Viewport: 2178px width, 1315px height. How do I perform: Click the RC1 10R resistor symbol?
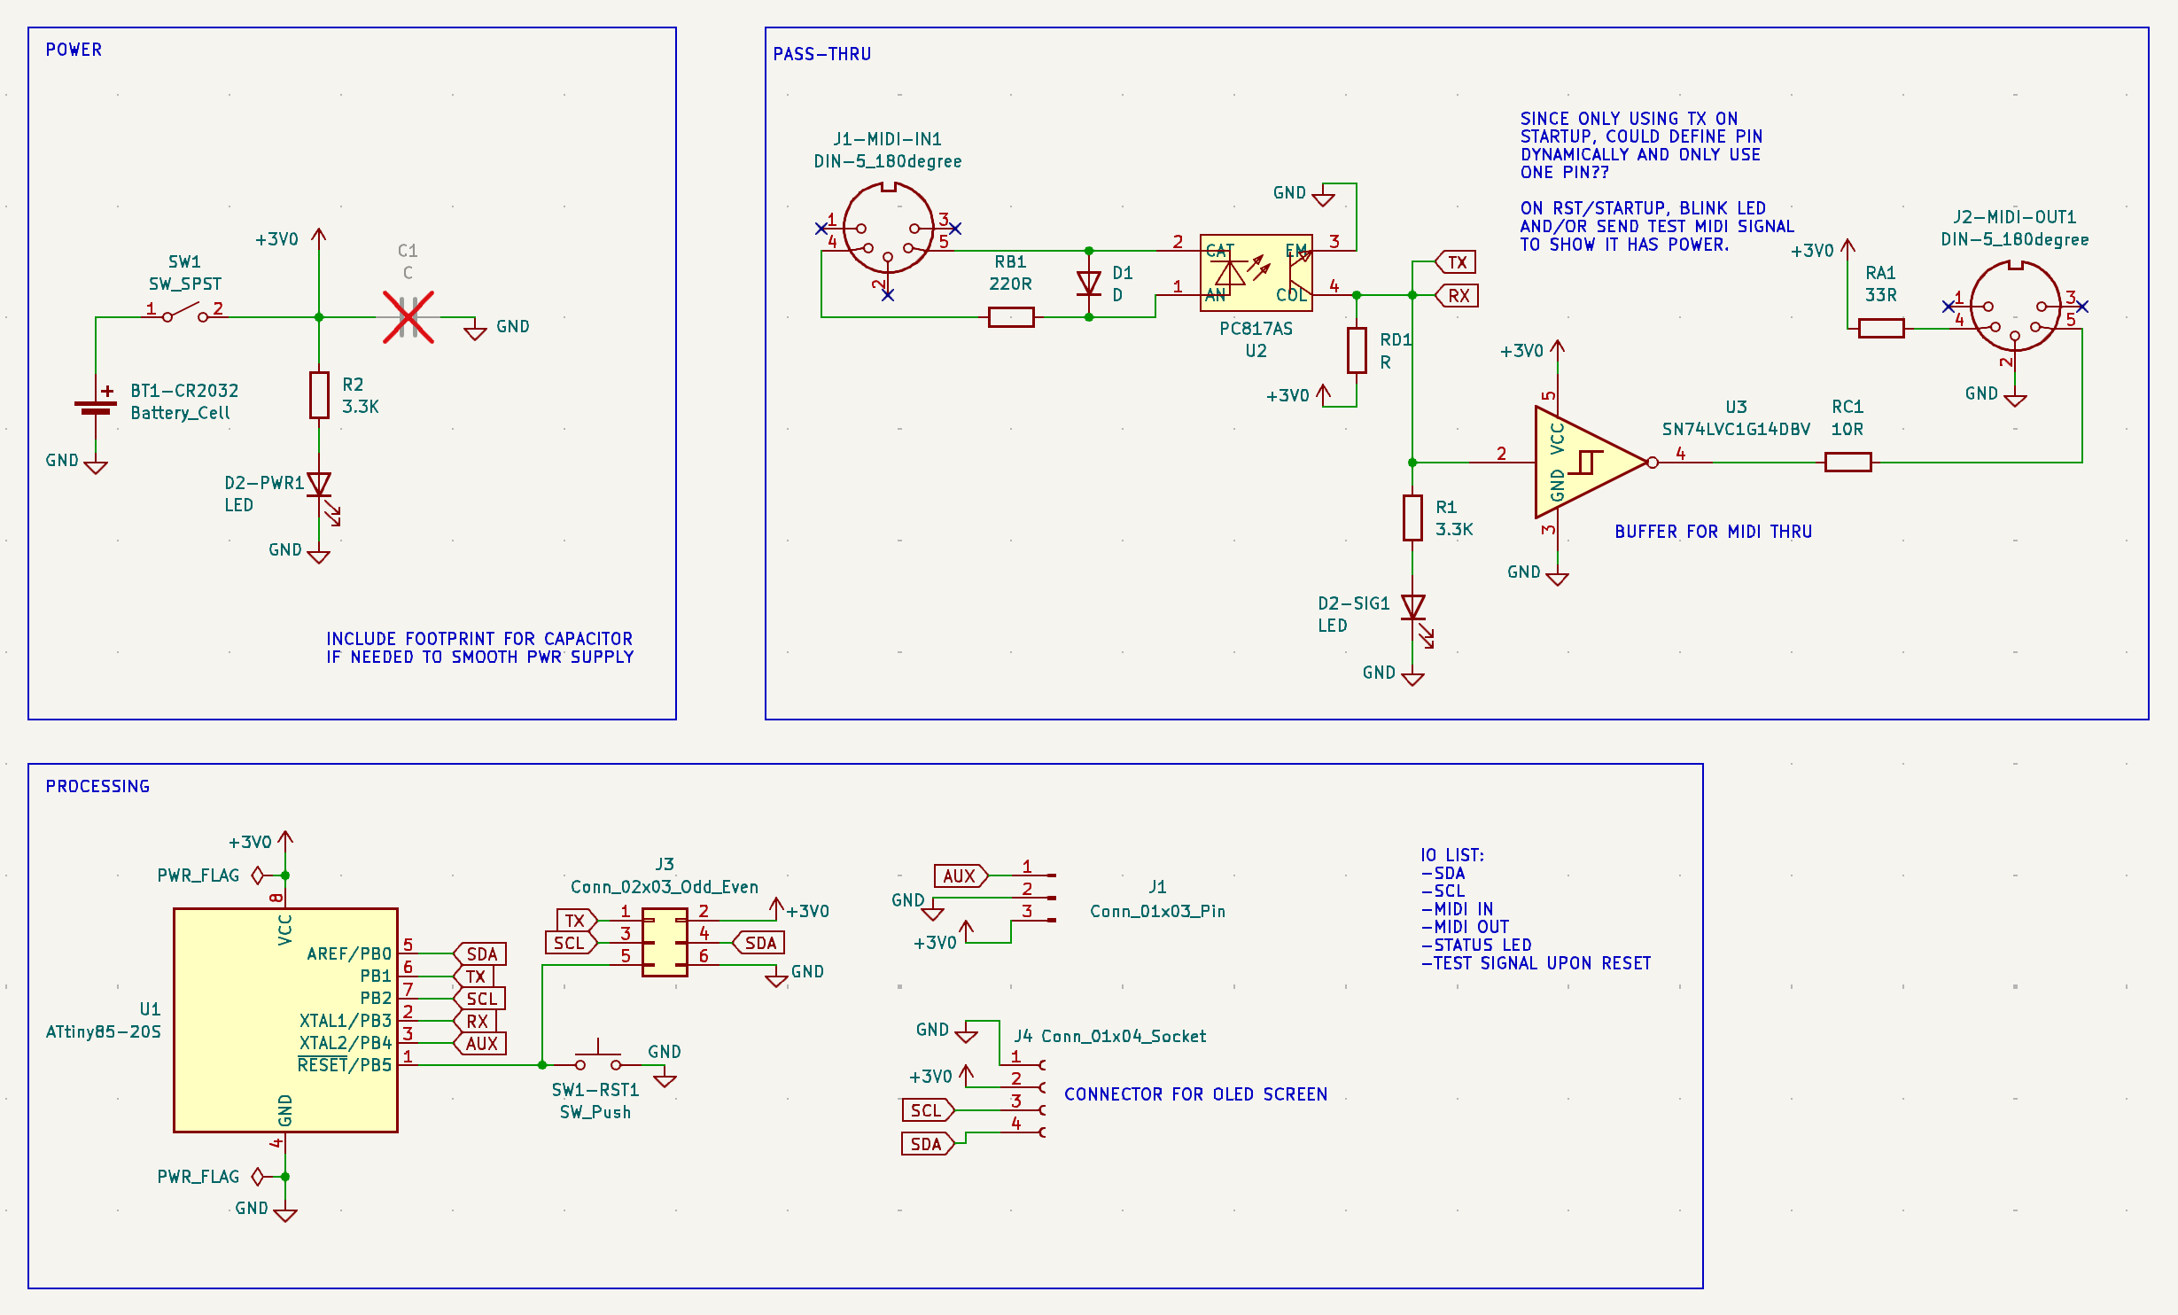pos(1847,462)
